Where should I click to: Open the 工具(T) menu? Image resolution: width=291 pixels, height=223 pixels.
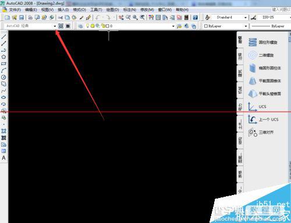point(96,10)
